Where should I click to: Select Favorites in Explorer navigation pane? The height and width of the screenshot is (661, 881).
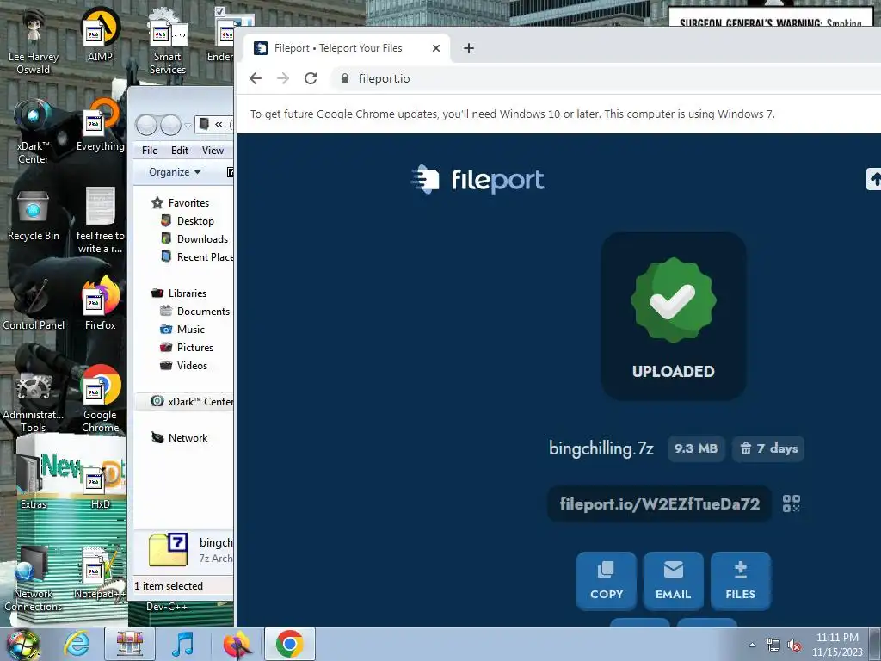click(x=181, y=203)
